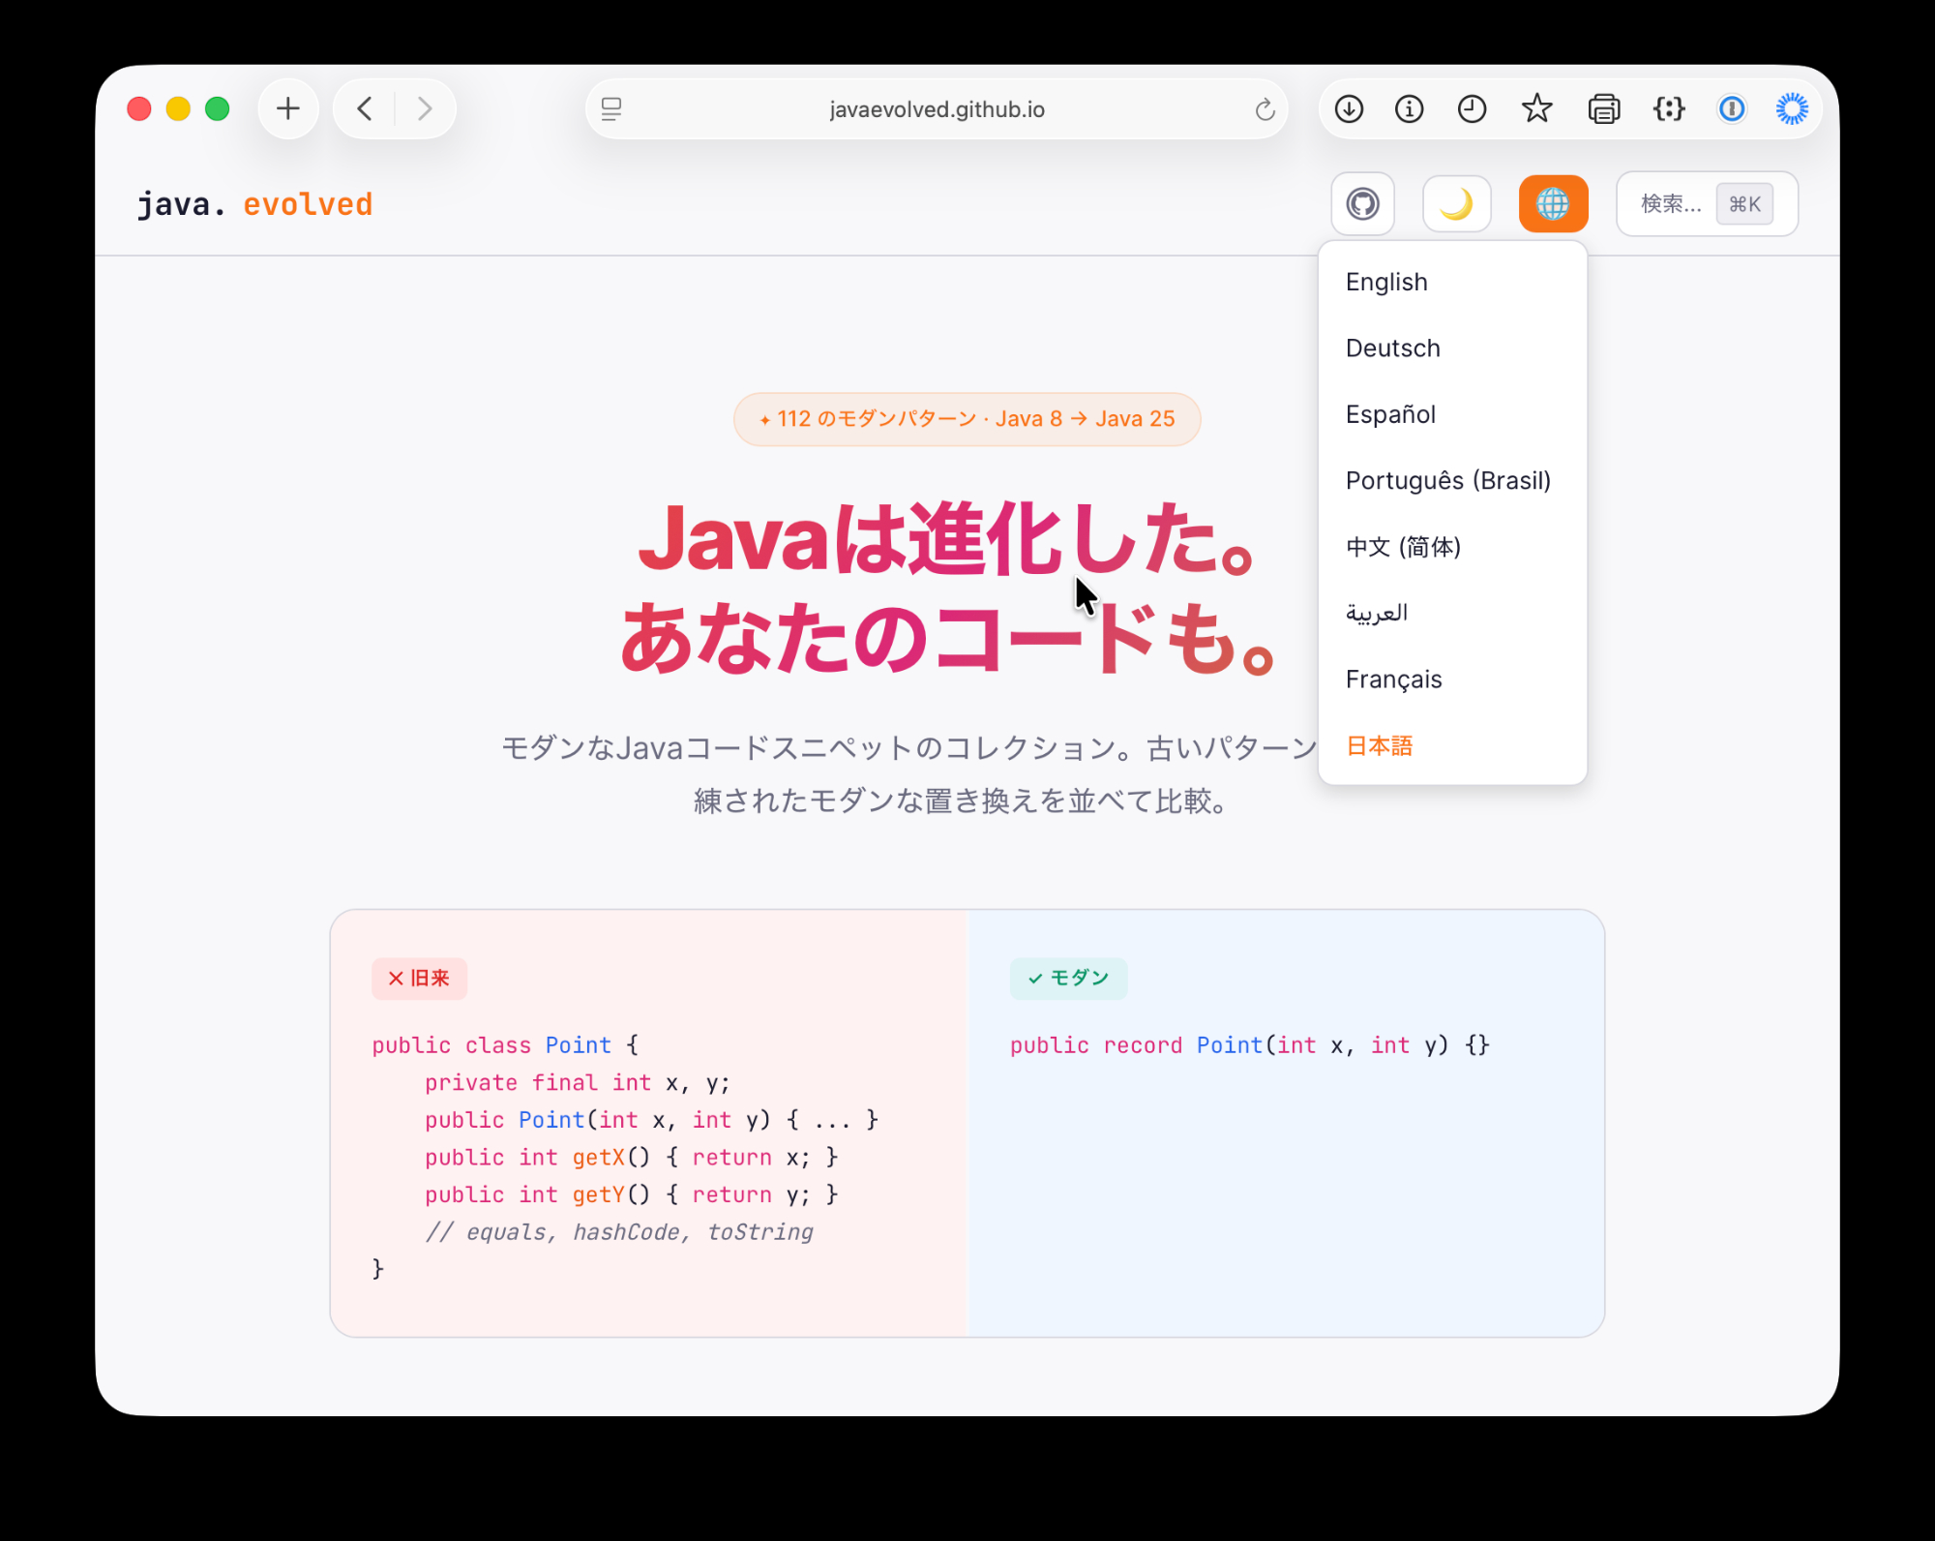The image size is (1935, 1541).
Task: Select English from the language menu
Action: pos(1386,282)
